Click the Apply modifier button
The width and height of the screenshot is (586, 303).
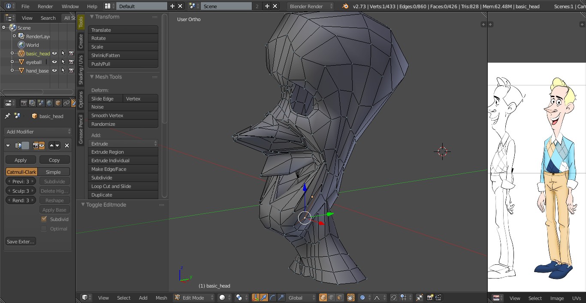pyautogui.click(x=21, y=160)
